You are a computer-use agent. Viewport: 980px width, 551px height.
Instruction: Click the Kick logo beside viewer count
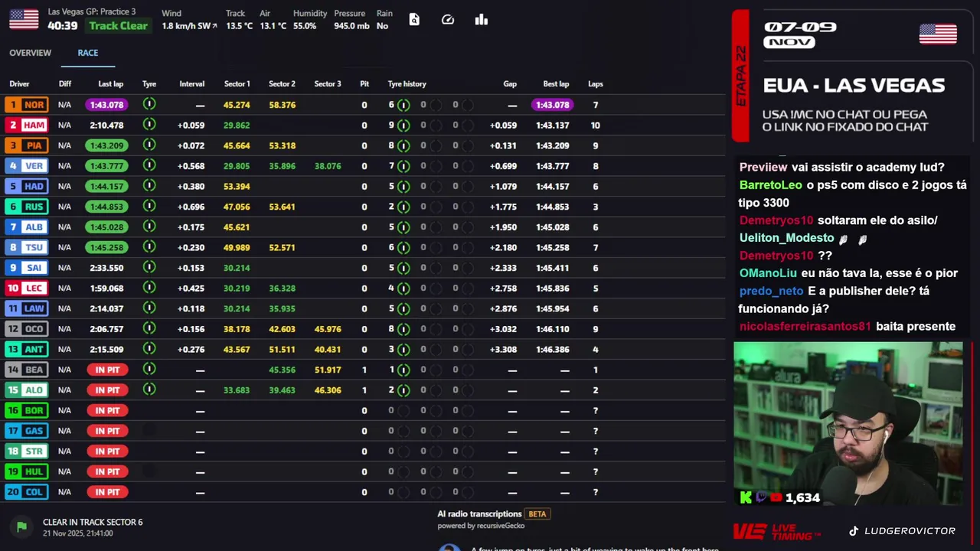click(746, 497)
